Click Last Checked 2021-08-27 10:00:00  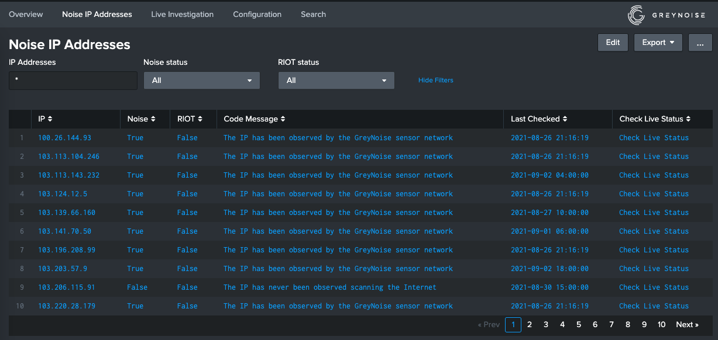pyautogui.click(x=549, y=213)
